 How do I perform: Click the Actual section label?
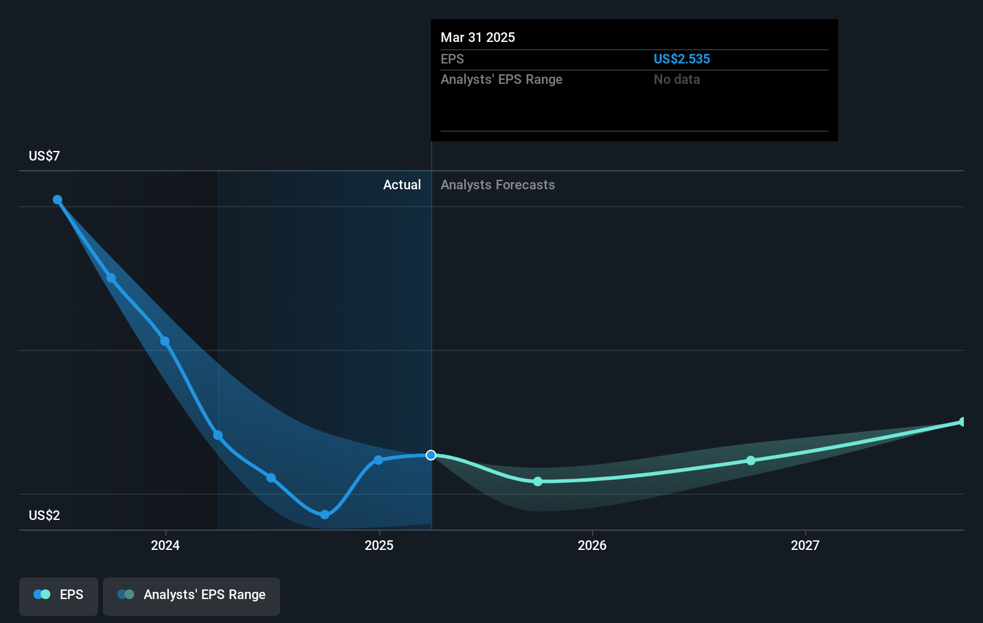click(402, 185)
